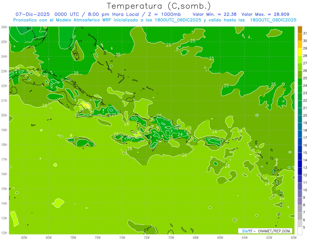Click the '80W' longitude axis label

48,237
